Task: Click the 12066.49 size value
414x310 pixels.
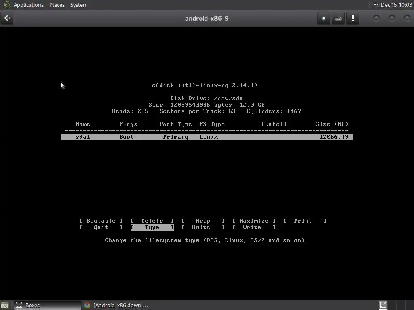Action: tap(334, 137)
